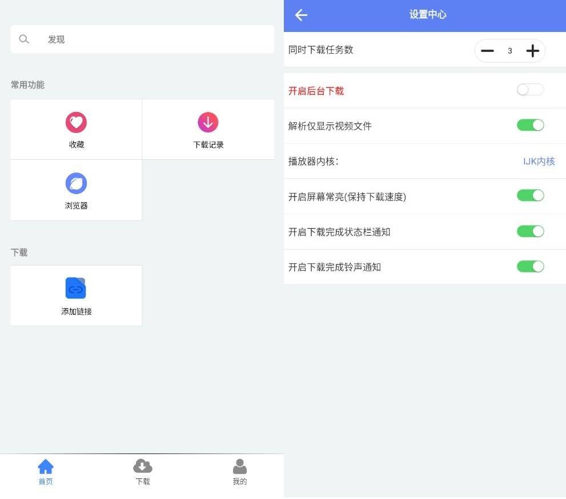
Task: Turn off 开启下载完成状态栏通知 switch
Action: 530,231
